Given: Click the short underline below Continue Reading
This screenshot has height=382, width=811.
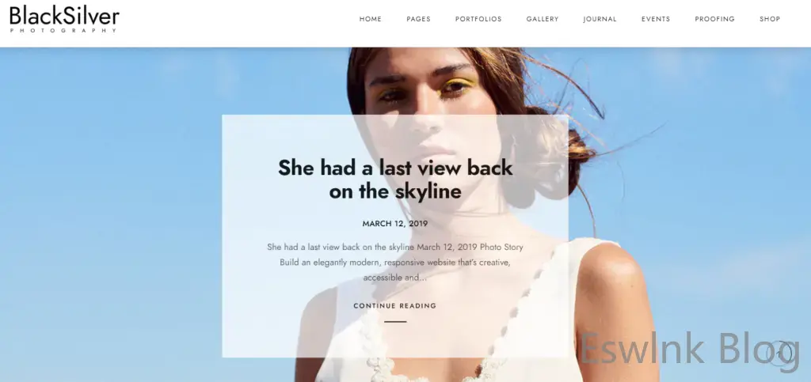Looking at the screenshot, I should point(395,322).
